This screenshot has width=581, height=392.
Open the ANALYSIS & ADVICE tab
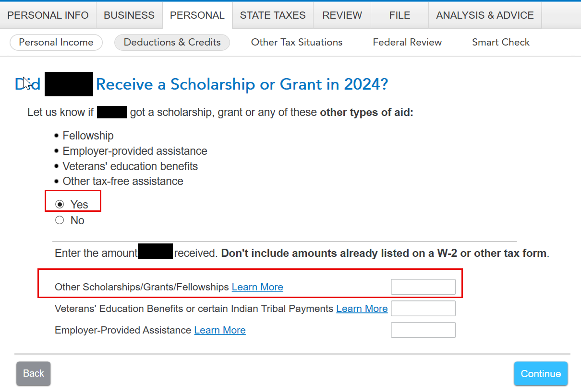(485, 15)
